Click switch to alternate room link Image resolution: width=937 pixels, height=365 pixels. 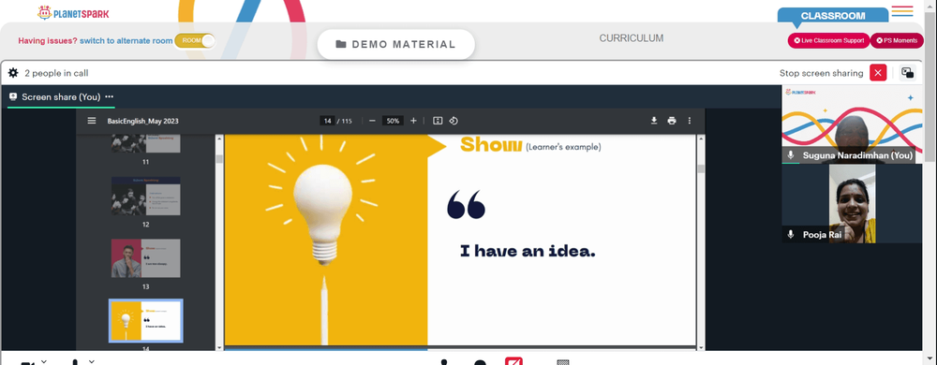pos(126,40)
